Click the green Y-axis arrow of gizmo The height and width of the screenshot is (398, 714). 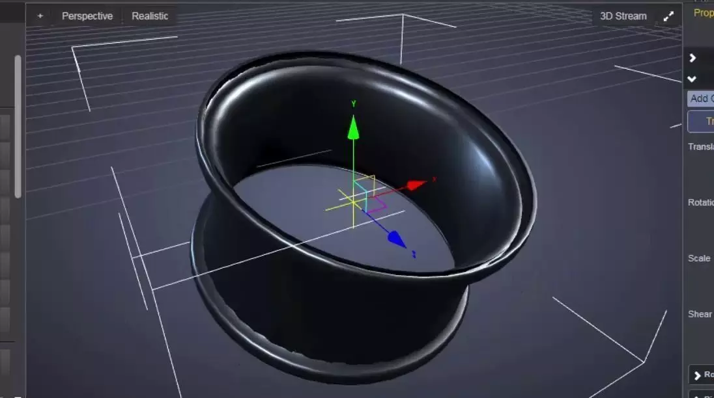click(x=353, y=127)
